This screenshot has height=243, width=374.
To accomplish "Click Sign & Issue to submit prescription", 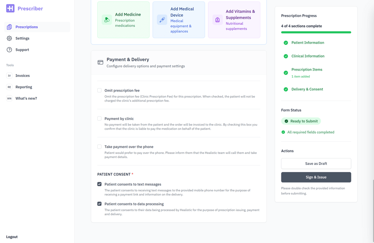I will click(x=316, y=177).
